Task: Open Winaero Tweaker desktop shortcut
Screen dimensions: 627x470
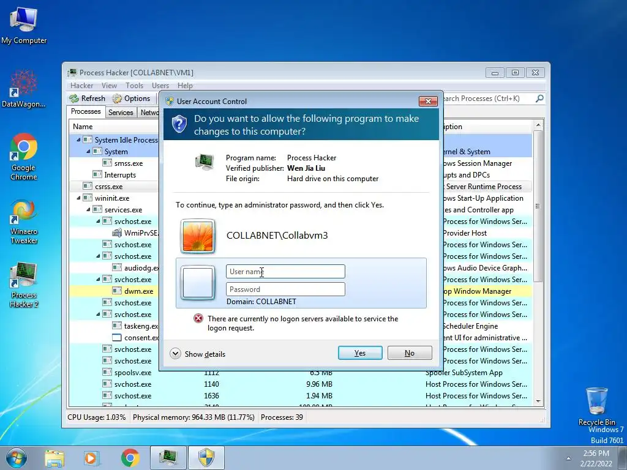Action: [24, 220]
